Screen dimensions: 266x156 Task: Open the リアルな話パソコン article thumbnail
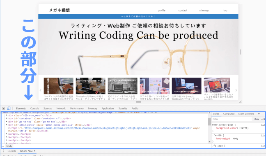pyautogui.click(x=154, y=86)
